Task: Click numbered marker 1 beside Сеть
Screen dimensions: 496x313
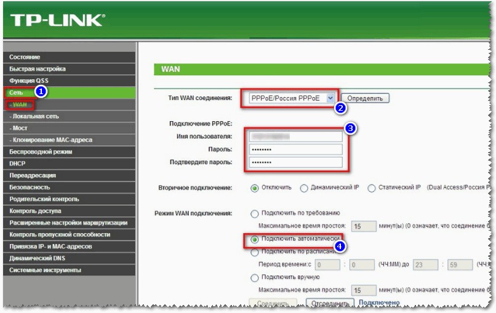Action: pos(41,92)
